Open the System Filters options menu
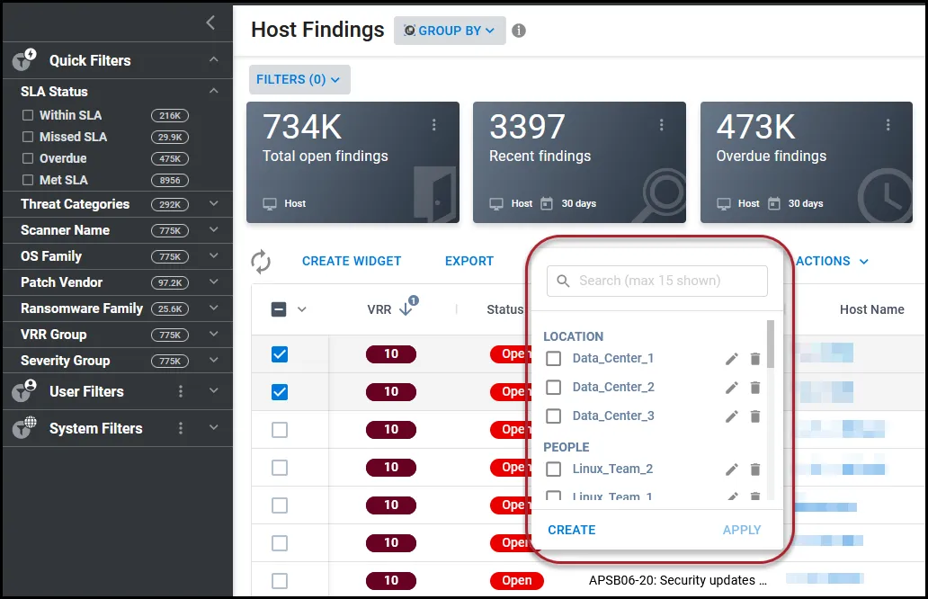 [x=181, y=428]
